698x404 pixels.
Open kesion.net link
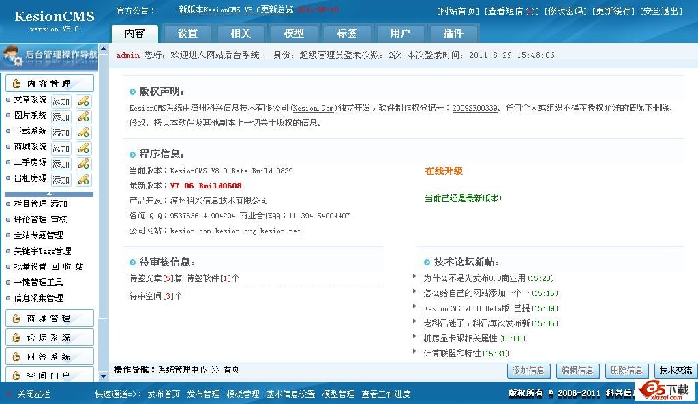tap(280, 231)
